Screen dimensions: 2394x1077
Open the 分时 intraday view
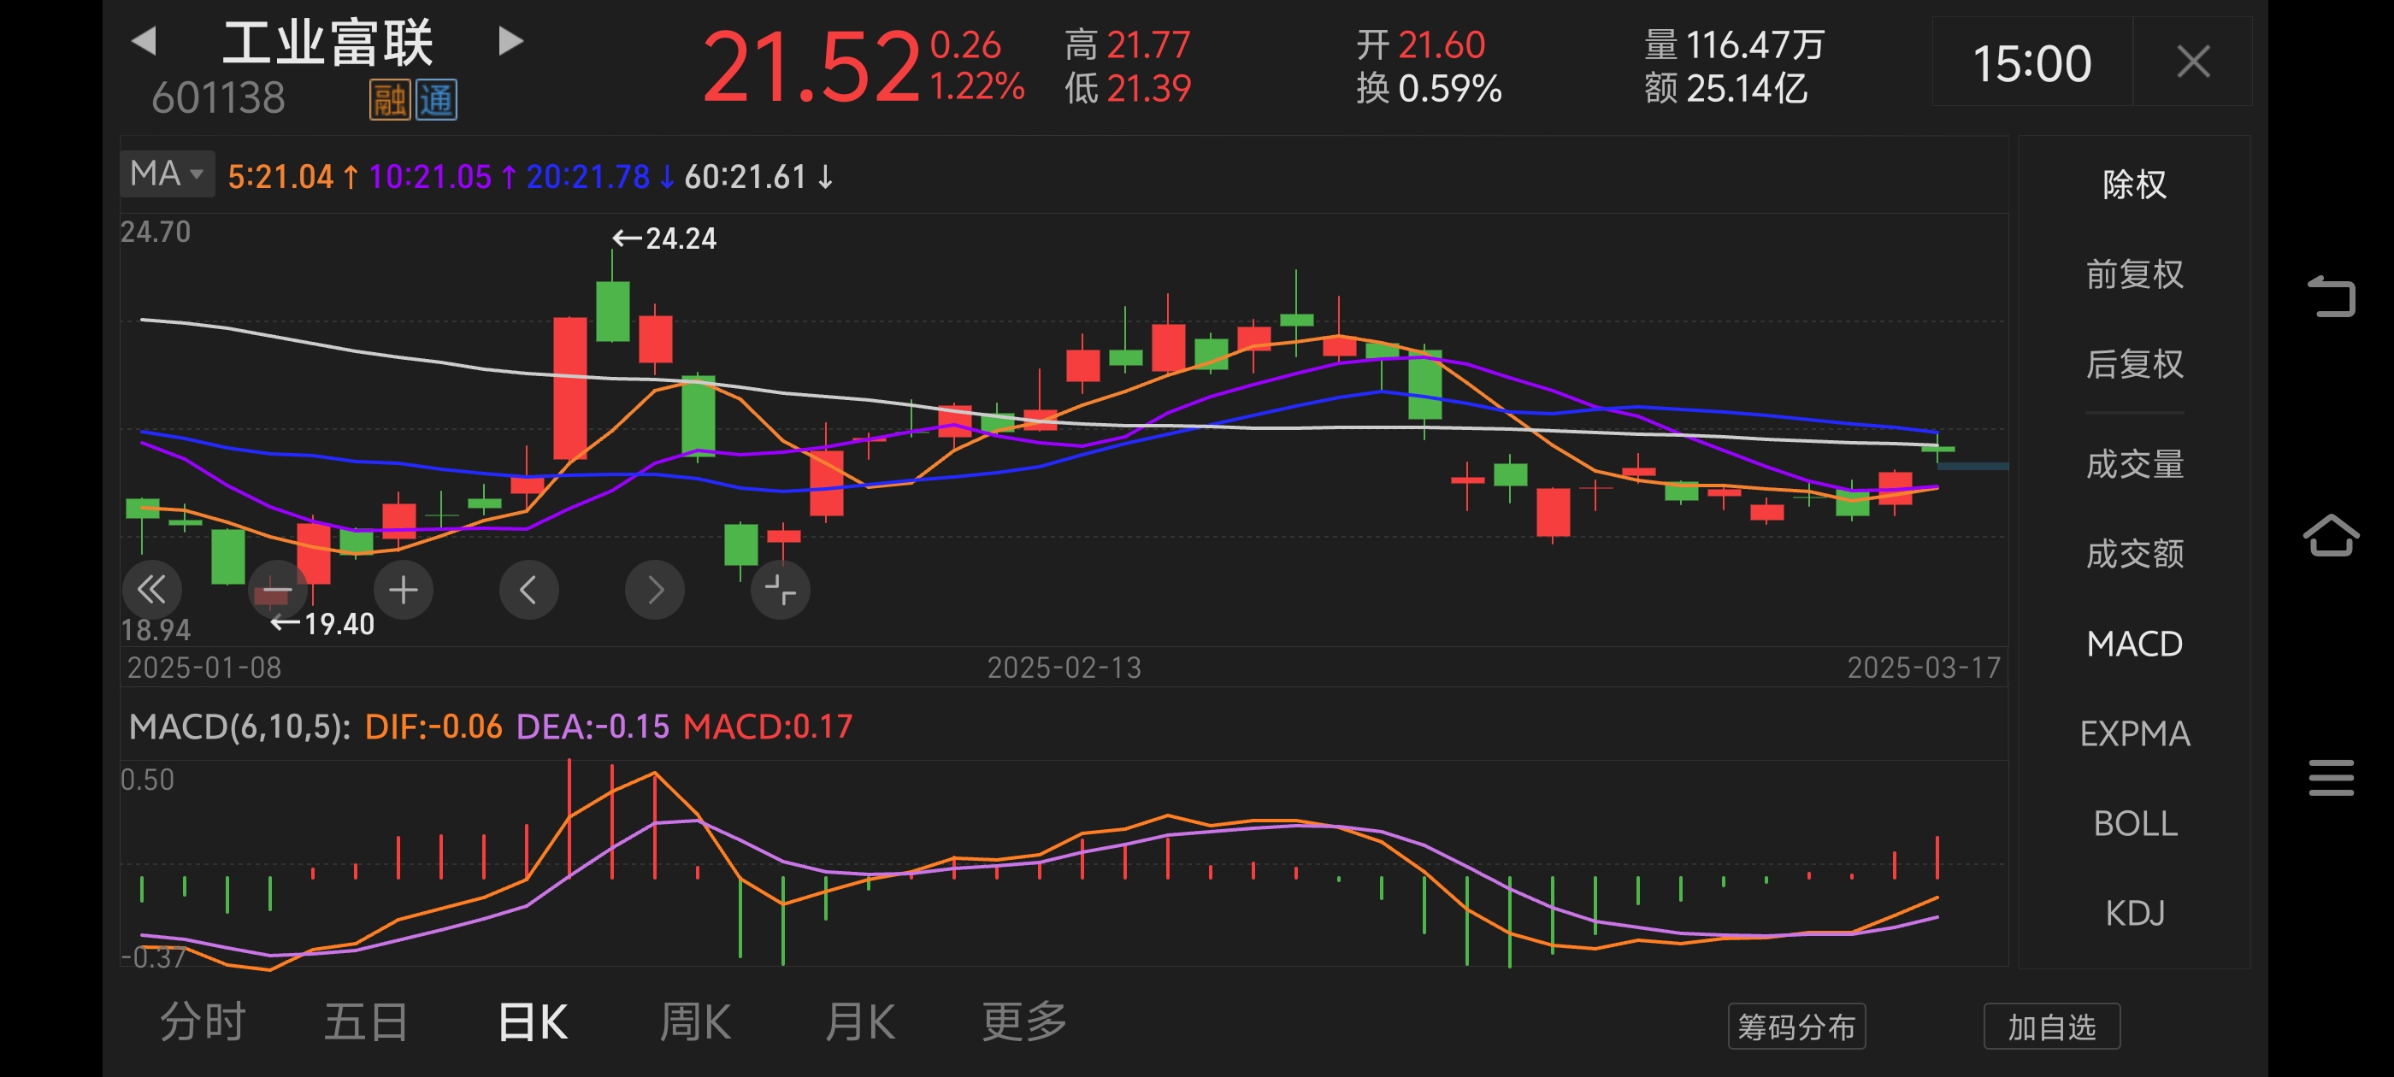click(201, 1021)
